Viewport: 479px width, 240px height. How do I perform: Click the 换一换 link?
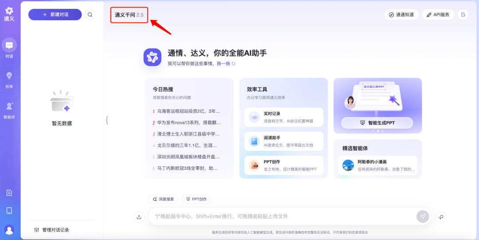223,64
